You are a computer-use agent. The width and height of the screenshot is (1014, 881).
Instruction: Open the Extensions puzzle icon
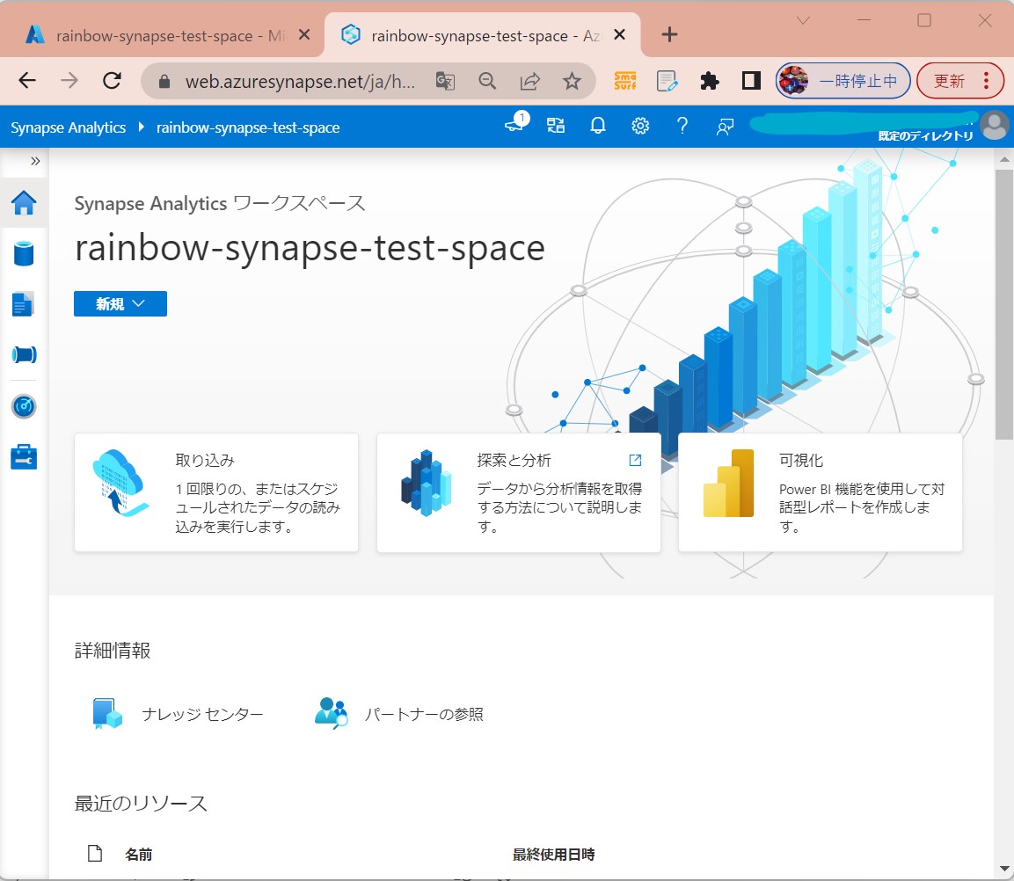pos(710,81)
